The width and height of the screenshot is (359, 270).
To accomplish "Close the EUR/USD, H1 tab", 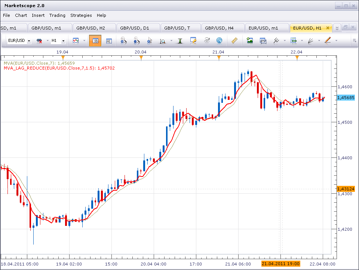I will pos(328,28).
